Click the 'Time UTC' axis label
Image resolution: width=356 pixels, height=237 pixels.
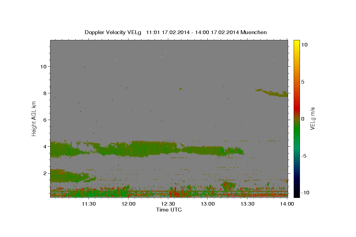(169, 210)
